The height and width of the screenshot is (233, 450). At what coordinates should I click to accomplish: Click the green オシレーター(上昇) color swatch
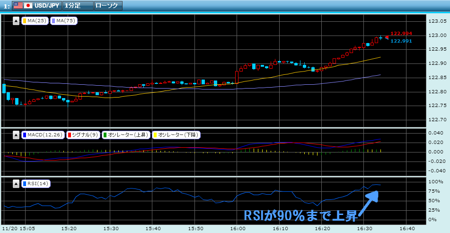(106, 135)
